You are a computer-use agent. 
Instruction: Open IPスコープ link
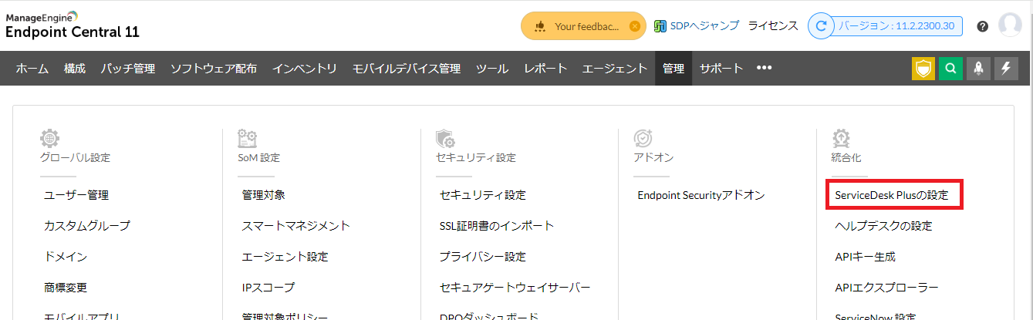(x=268, y=288)
